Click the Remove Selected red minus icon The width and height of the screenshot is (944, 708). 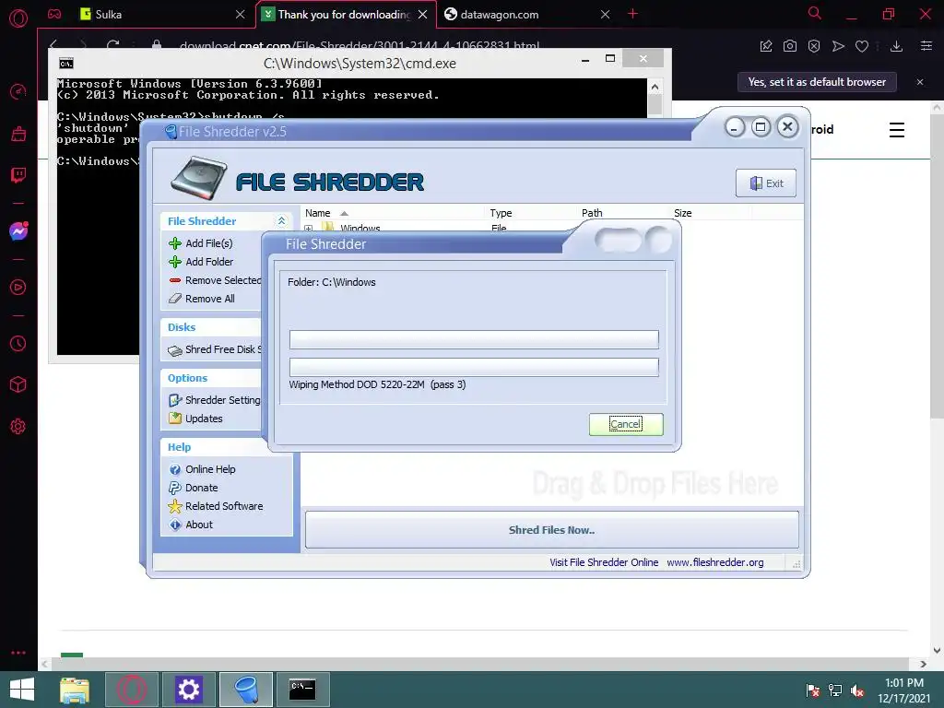click(175, 280)
